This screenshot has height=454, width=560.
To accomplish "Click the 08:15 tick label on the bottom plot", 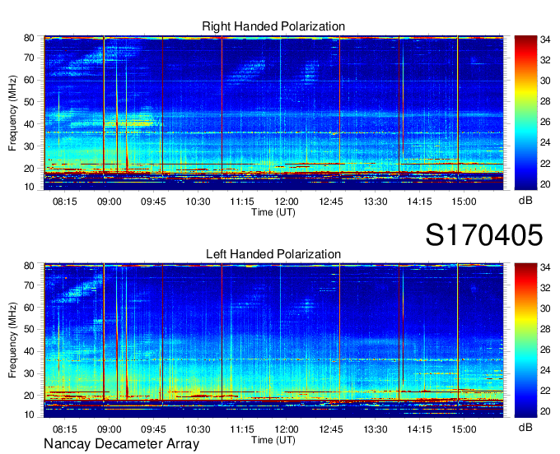I will (65, 429).
